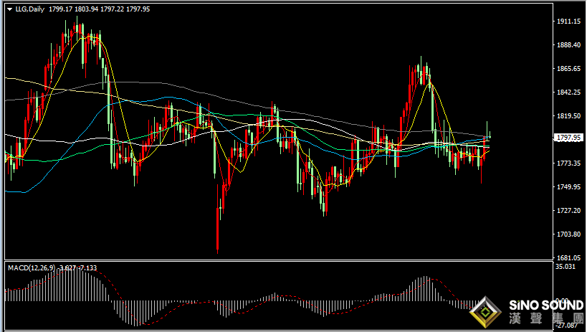Click the Sino Sound diamond logo icon
Viewport: 587px width, 332px height.
click(x=487, y=313)
